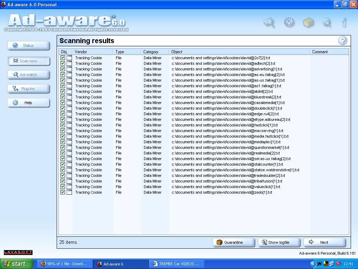Screen dimensions: 358x269
Task: Open the info 'i' icon
Action: tap(344, 22)
